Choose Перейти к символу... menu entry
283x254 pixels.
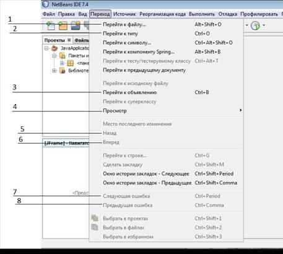pos(167,43)
